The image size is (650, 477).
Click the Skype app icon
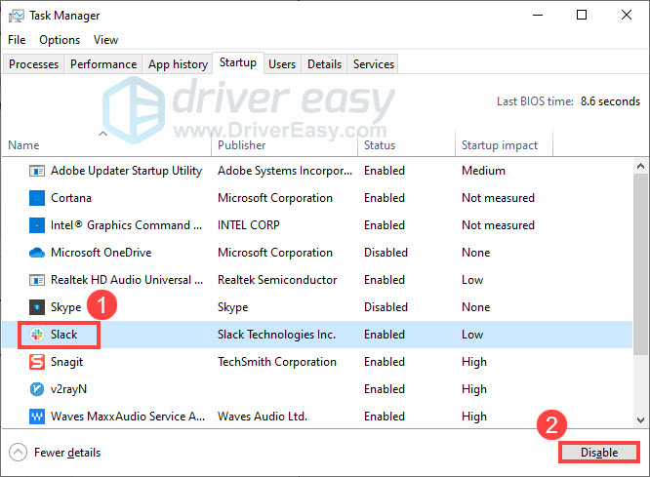[x=37, y=307]
